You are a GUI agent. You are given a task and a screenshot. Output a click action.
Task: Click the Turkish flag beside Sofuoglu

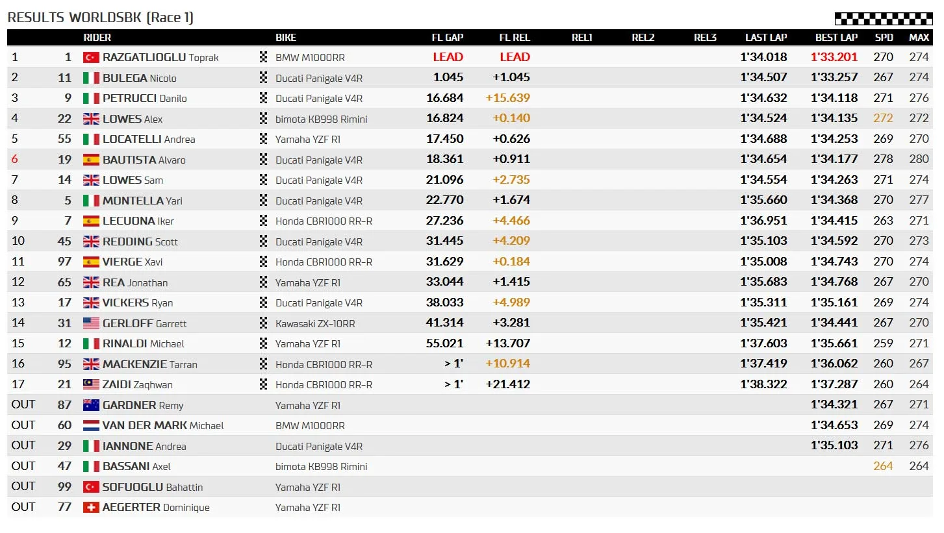click(x=91, y=487)
